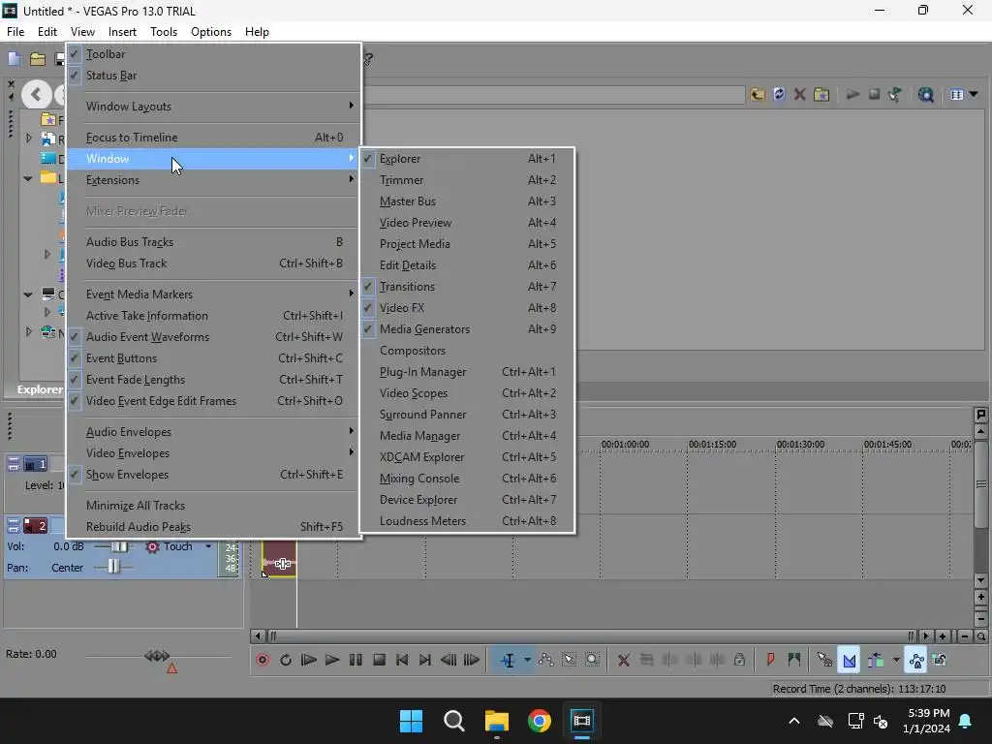Pause playback with the Pause button
The height and width of the screenshot is (744, 992).
click(356, 660)
